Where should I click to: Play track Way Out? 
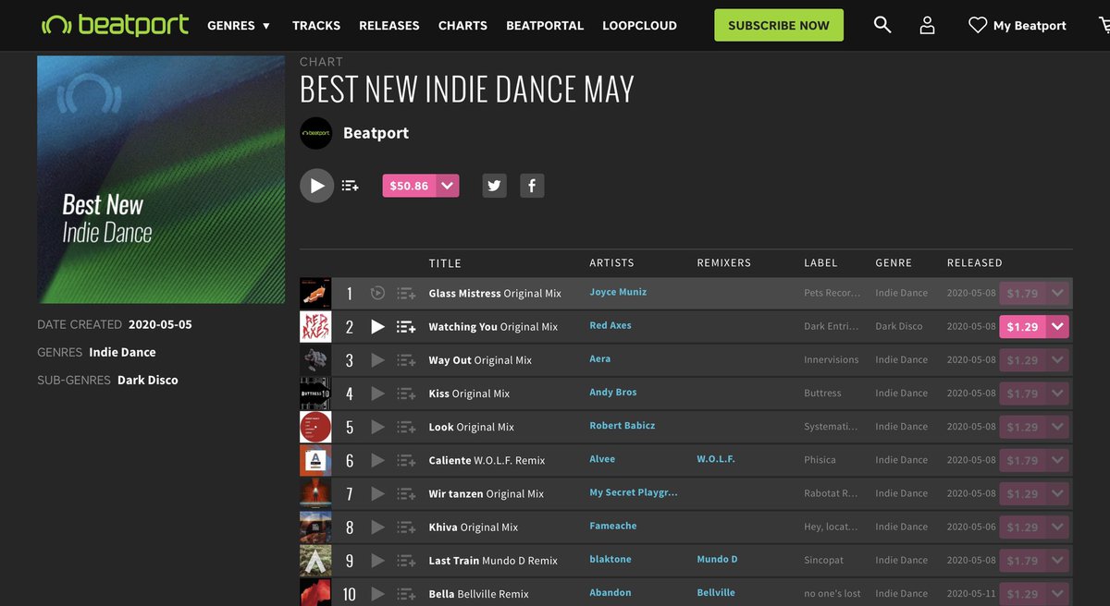(377, 359)
